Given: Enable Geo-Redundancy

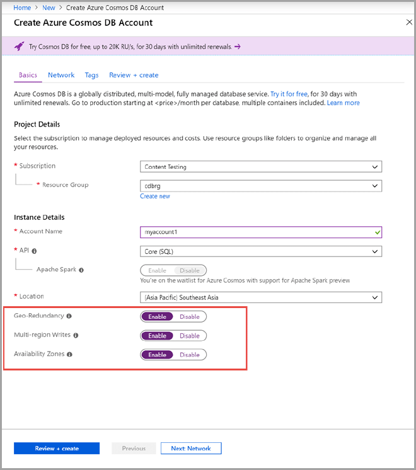Looking at the screenshot, I should click(157, 316).
